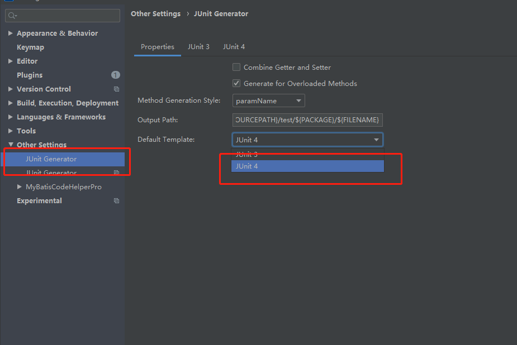Screen dimensions: 517x345
Task: Expand the Appearance & Behavior section
Action: click(x=11, y=33)
